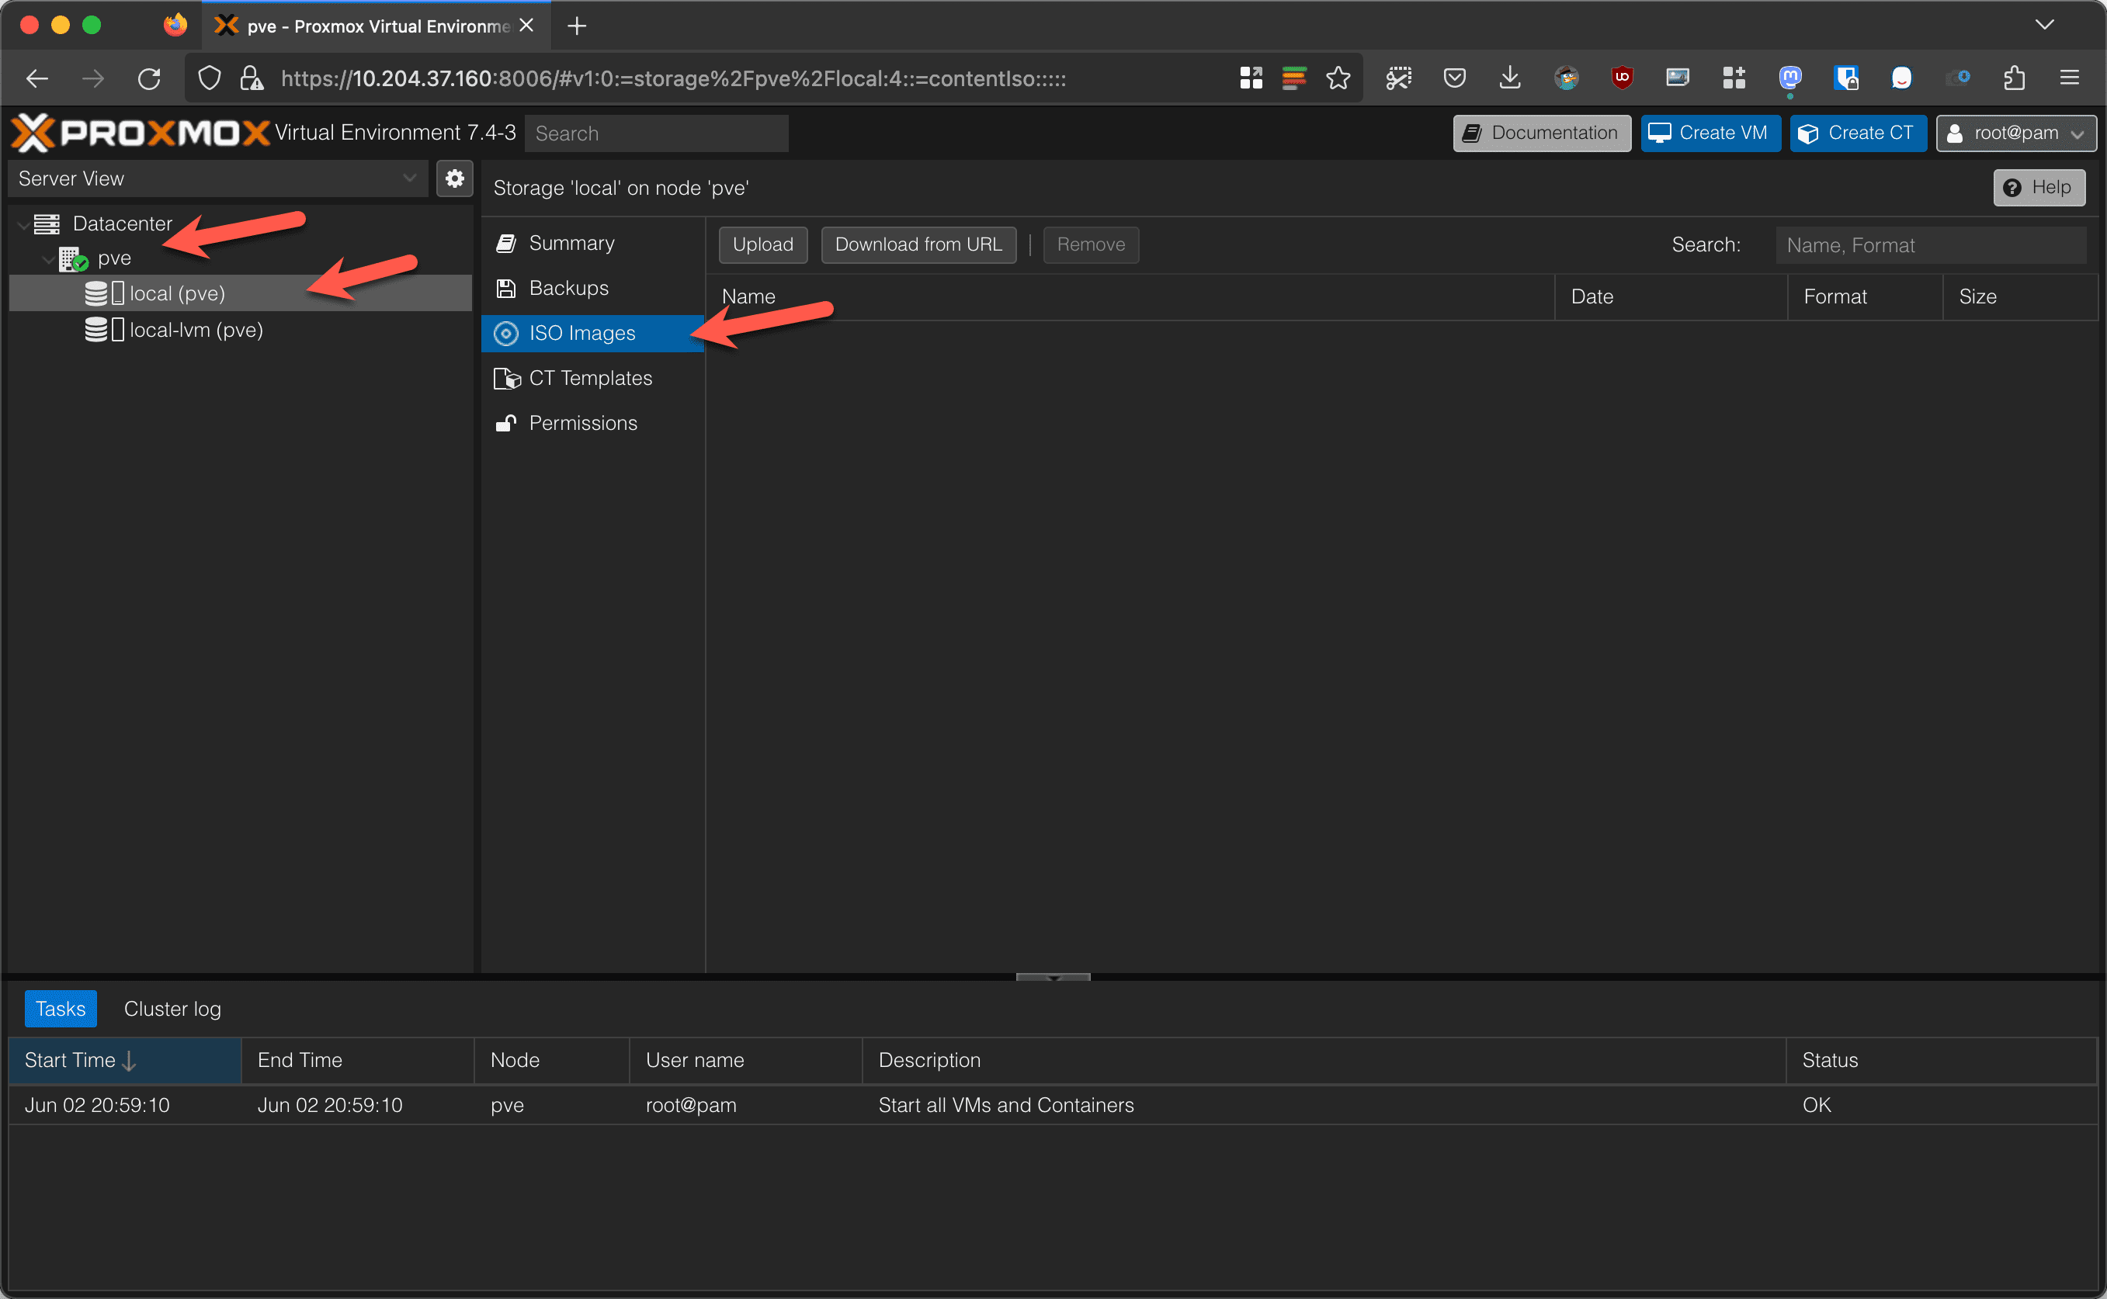The height and width of the screenshot is (1299, 2107).
Task: Click Download from URL button
Action: pyautogui.click(x=918, y=245)
